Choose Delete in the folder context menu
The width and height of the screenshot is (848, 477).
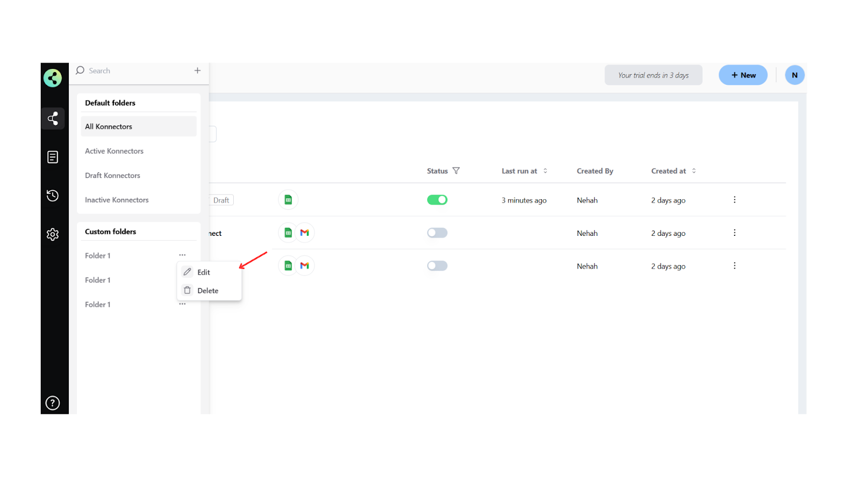tap(209, 290)
